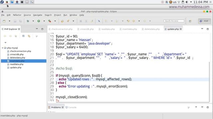
Task: Select insertdata.php in PHP Explorer tree
Action: pyautogui.click(x=24, y=61)
